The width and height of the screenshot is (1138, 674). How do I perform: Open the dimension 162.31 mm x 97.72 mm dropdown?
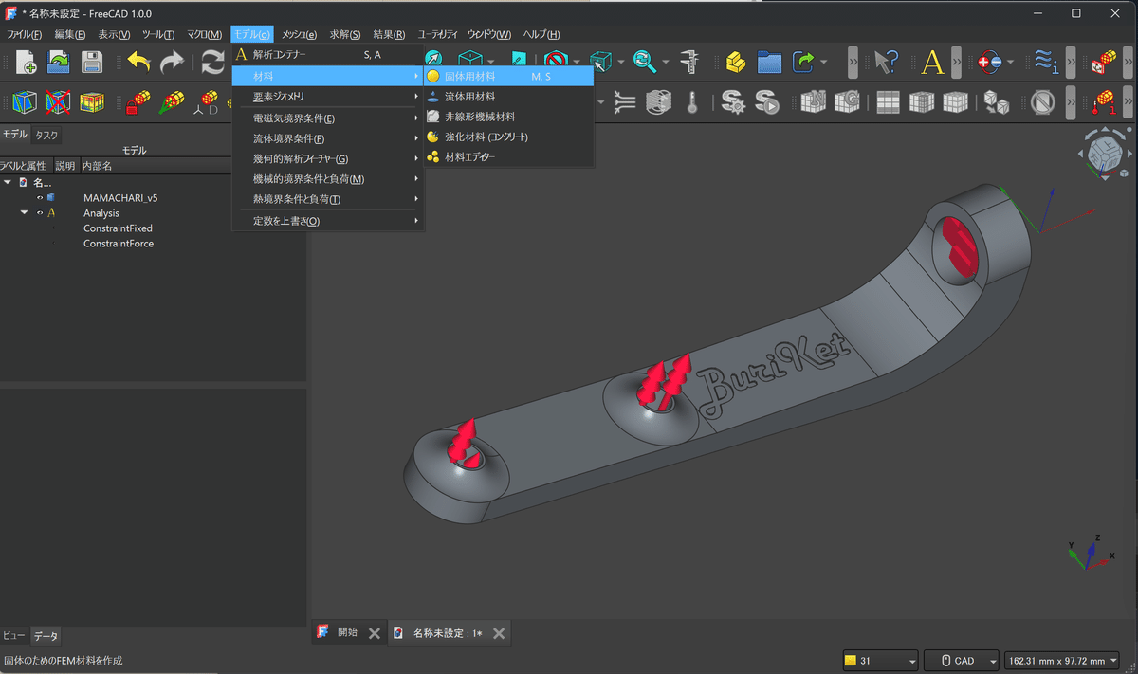coord(1062,661)
